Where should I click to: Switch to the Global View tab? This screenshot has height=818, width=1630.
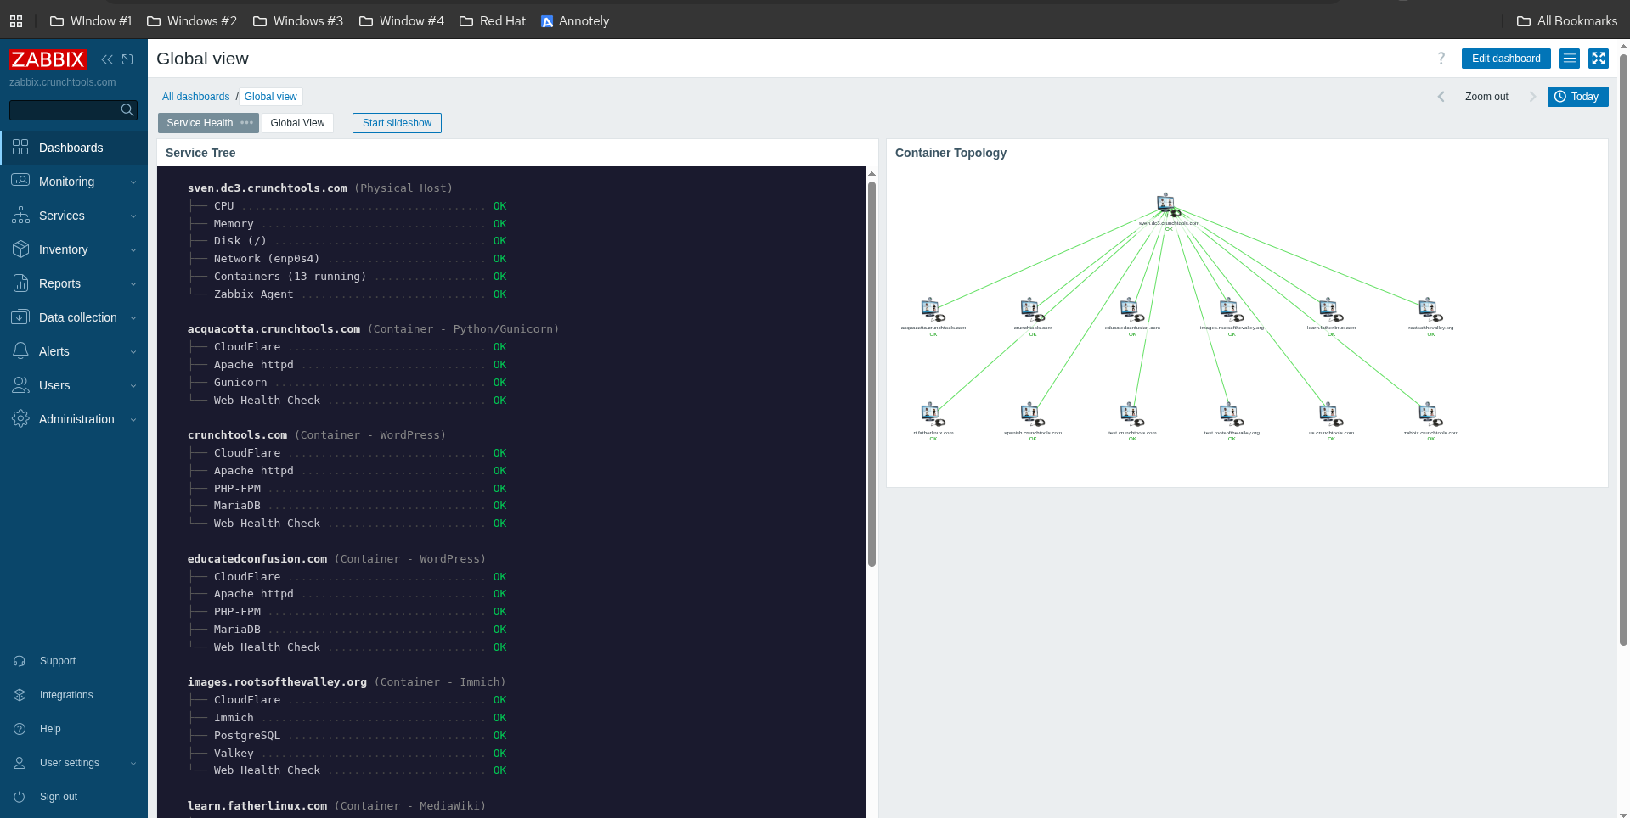coord(297,123)
